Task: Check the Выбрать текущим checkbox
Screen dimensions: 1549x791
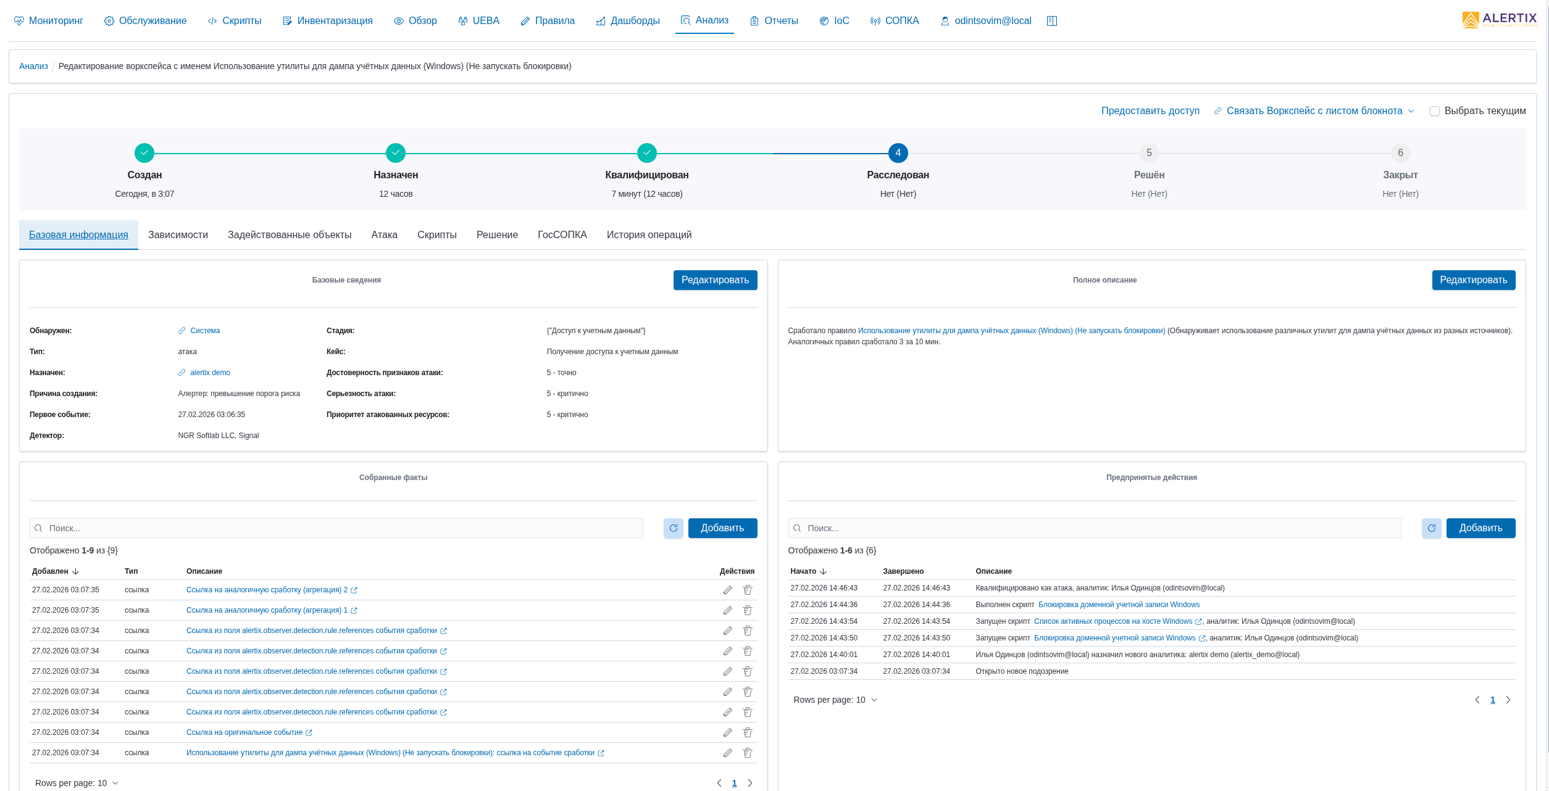Action: (1435, 111)
